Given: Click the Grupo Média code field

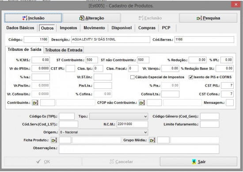Looking at the screenshot, I should coord(163,140).
